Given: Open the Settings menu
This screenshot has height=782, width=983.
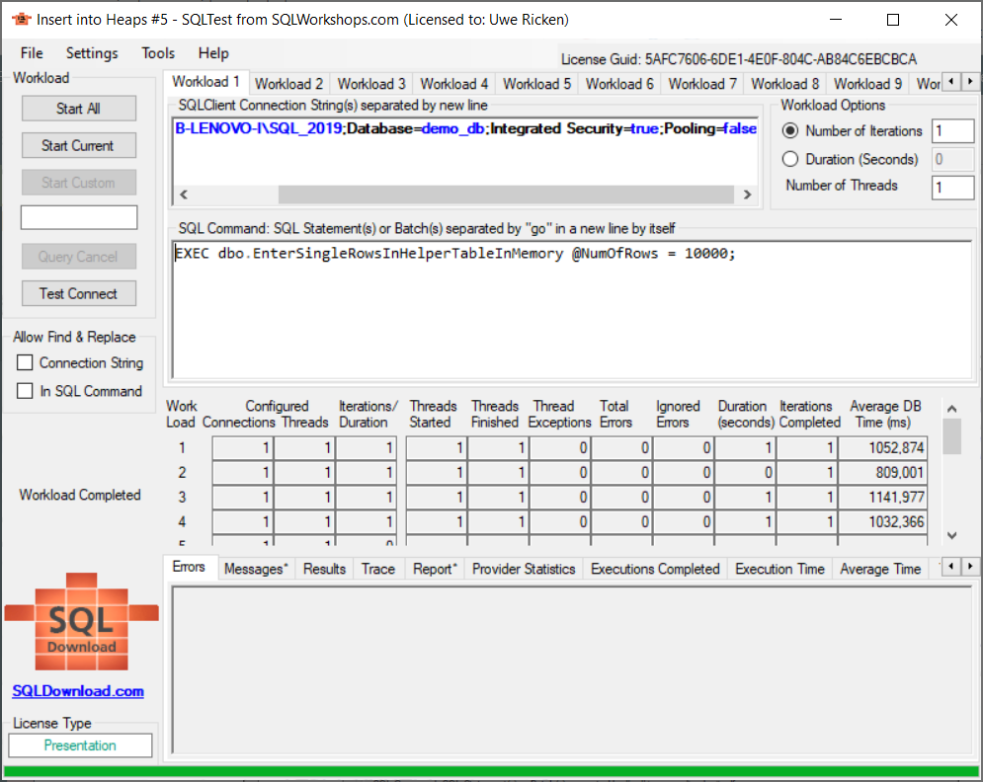Looking at the screenshot, I should pos(92,53).
